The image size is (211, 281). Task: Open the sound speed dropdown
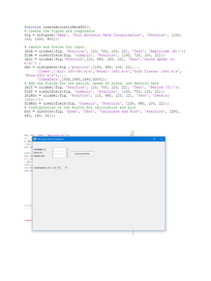[x=60, y=168]
